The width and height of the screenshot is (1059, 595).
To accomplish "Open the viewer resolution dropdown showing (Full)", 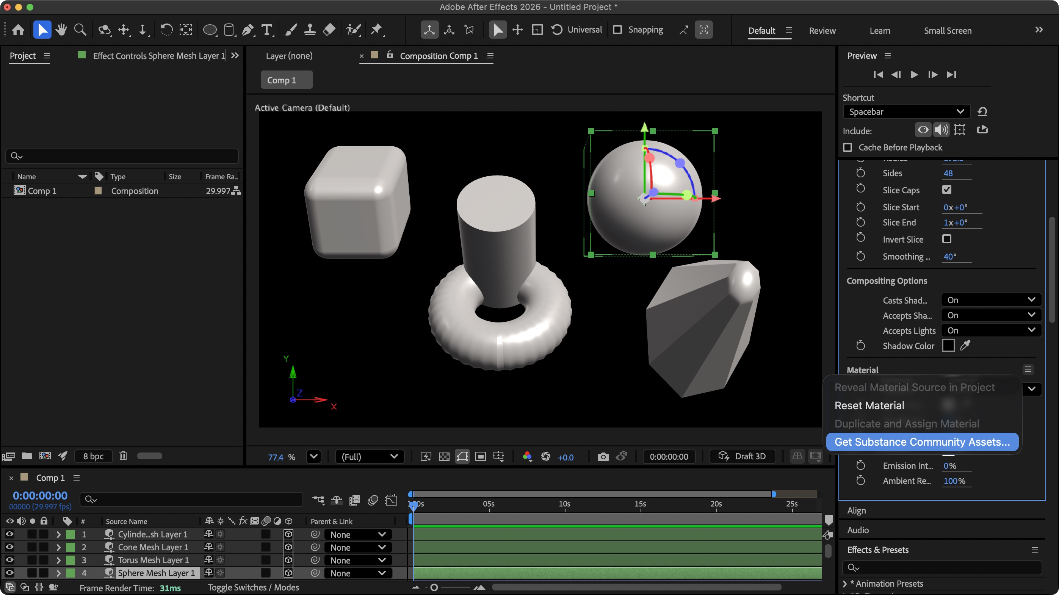I will coord(370,457).
